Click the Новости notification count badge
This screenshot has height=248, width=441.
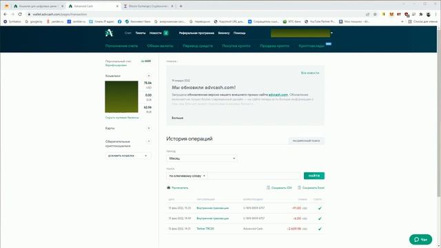point(166,33)
